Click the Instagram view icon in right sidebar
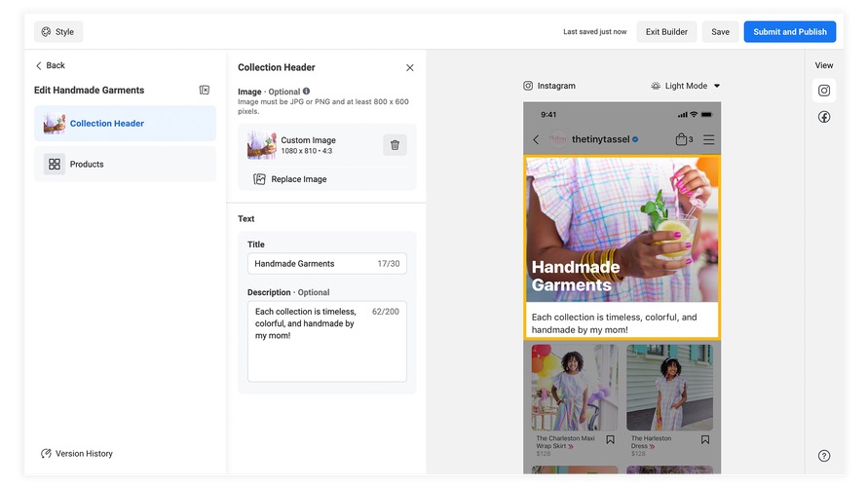 824,91
